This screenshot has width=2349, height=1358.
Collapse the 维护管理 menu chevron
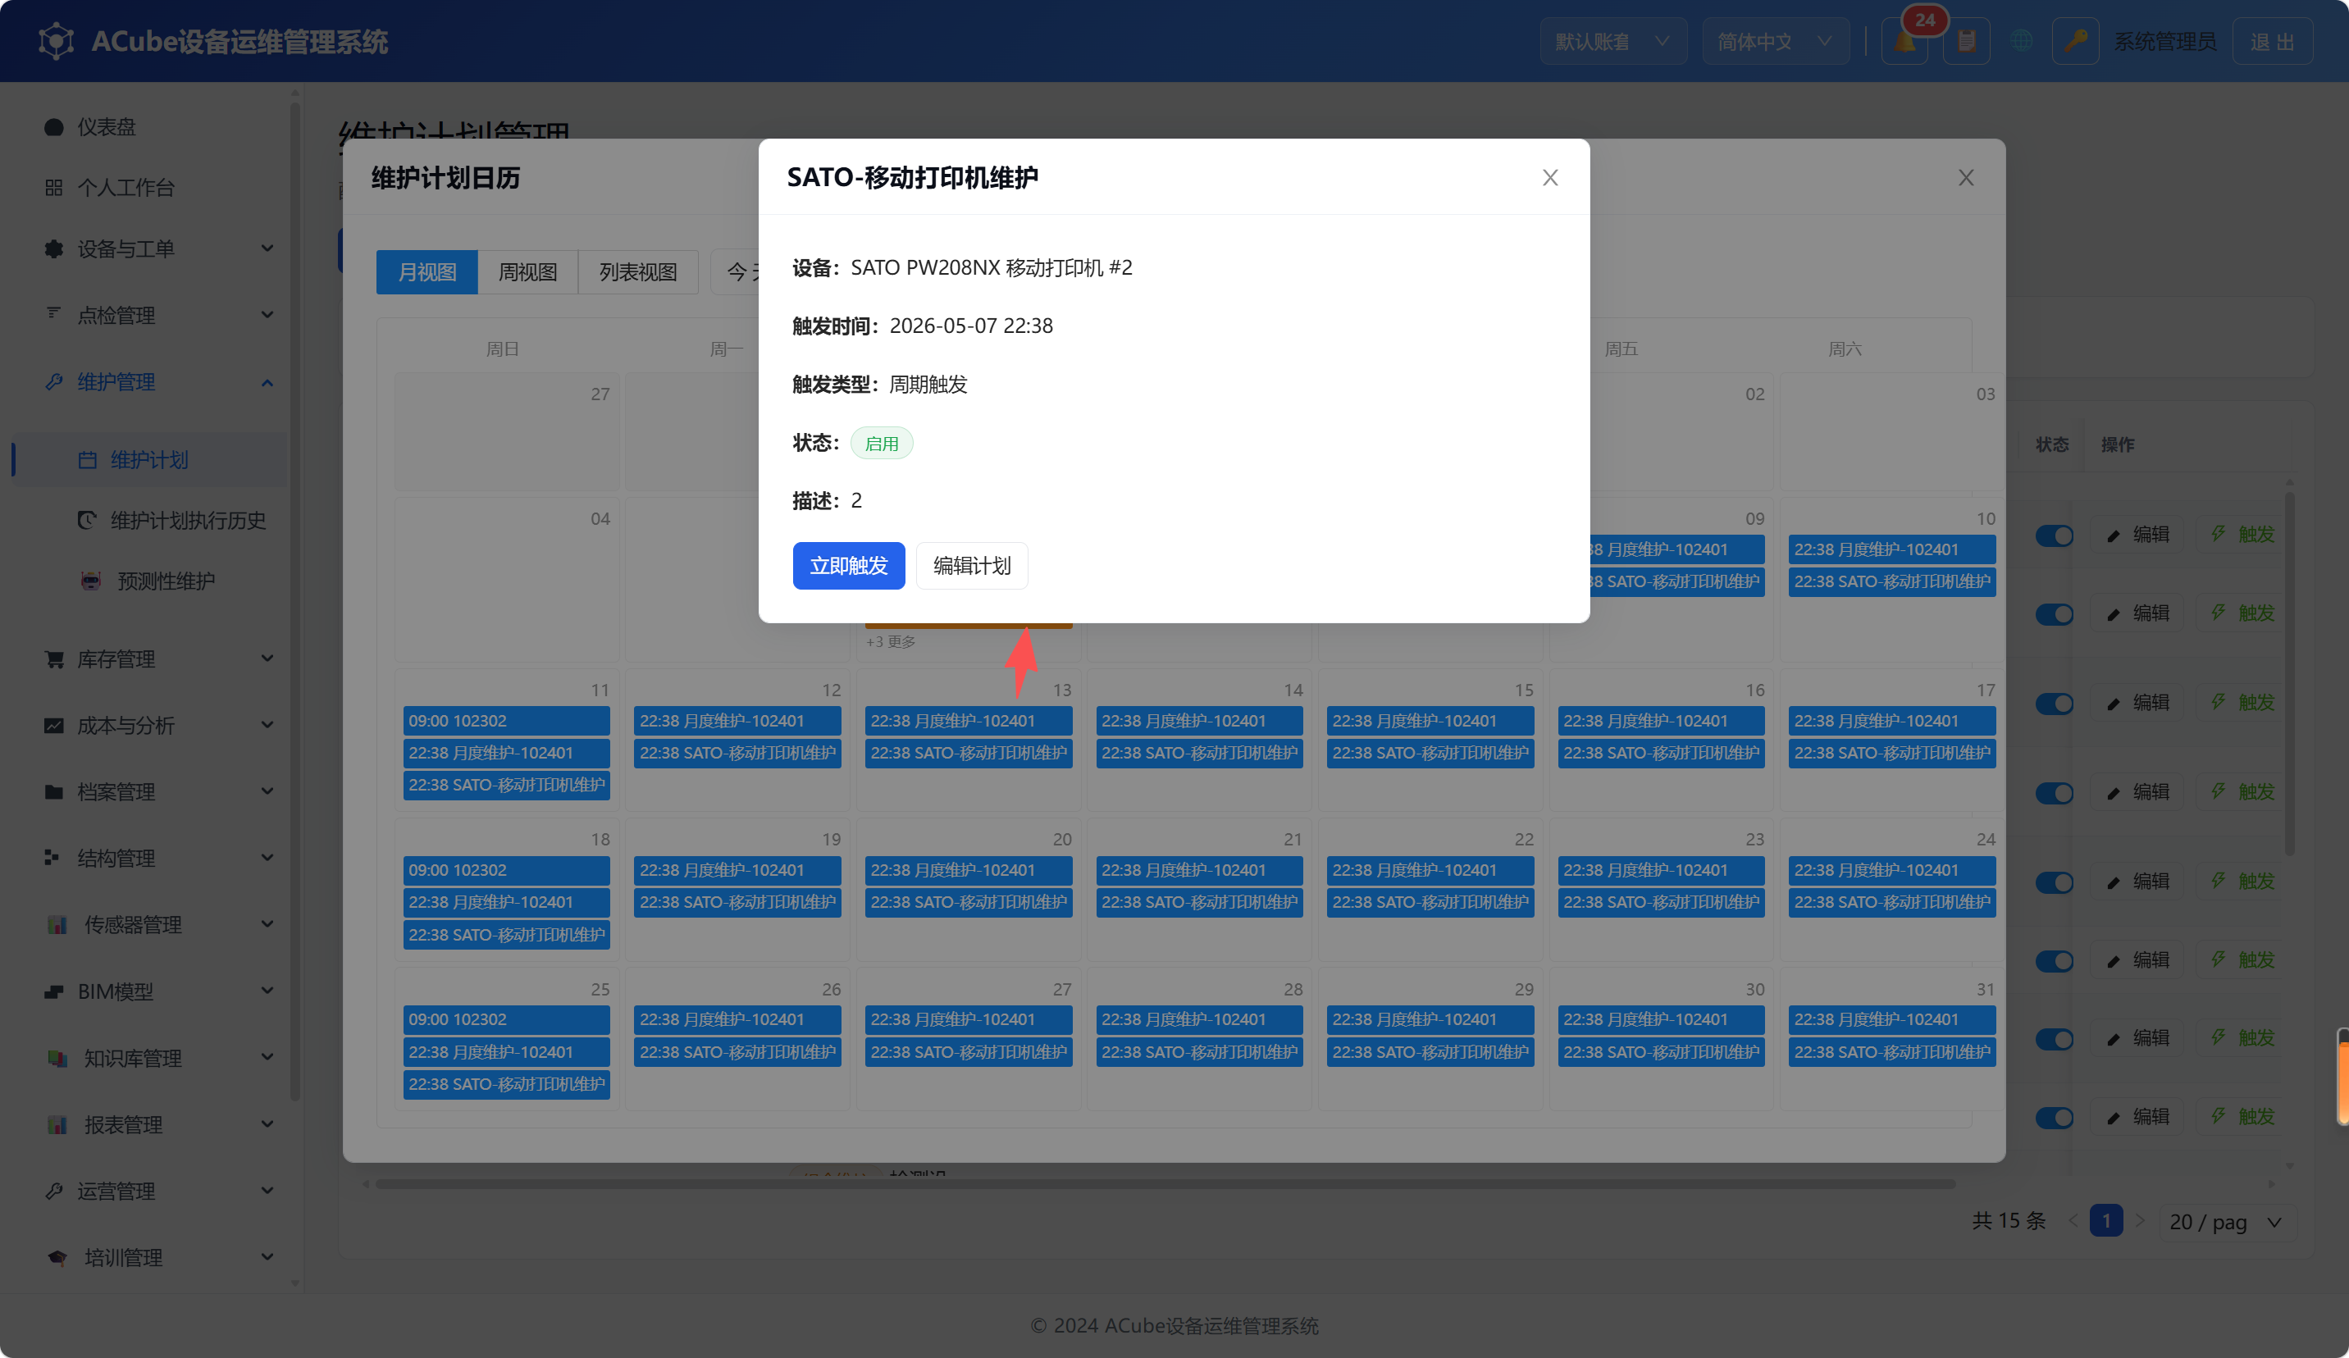coord(267,382)
